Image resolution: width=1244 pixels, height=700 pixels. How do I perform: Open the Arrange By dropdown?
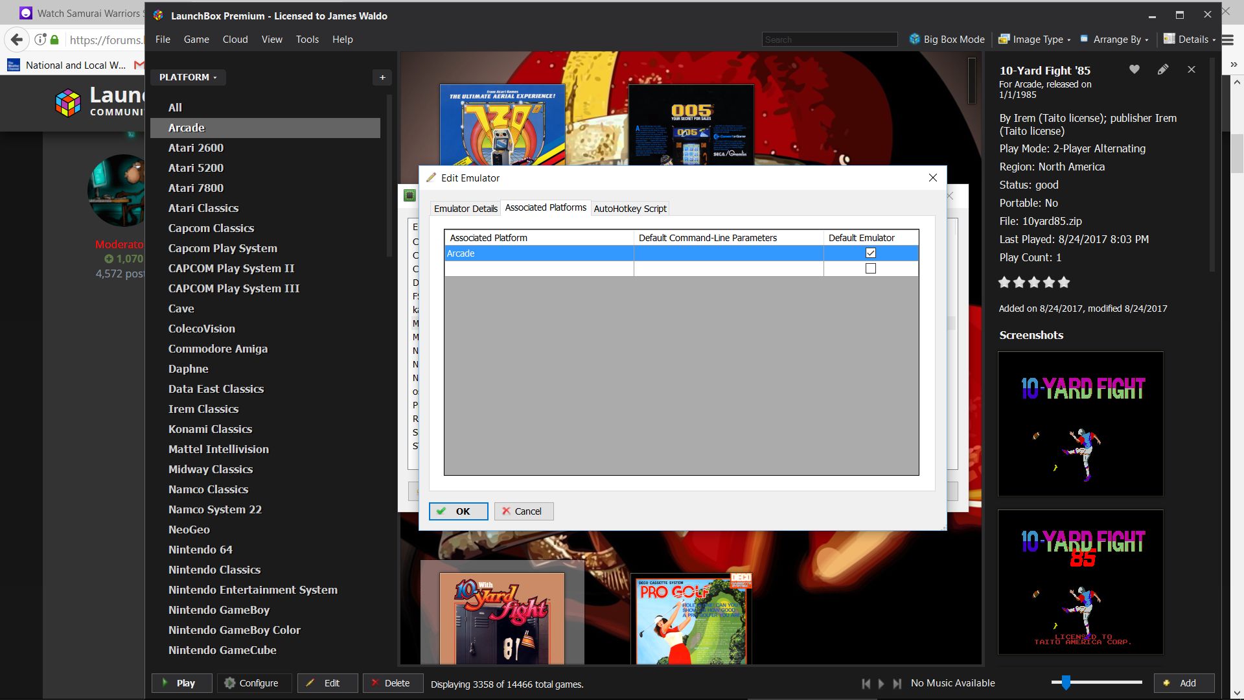[1114, 40]
